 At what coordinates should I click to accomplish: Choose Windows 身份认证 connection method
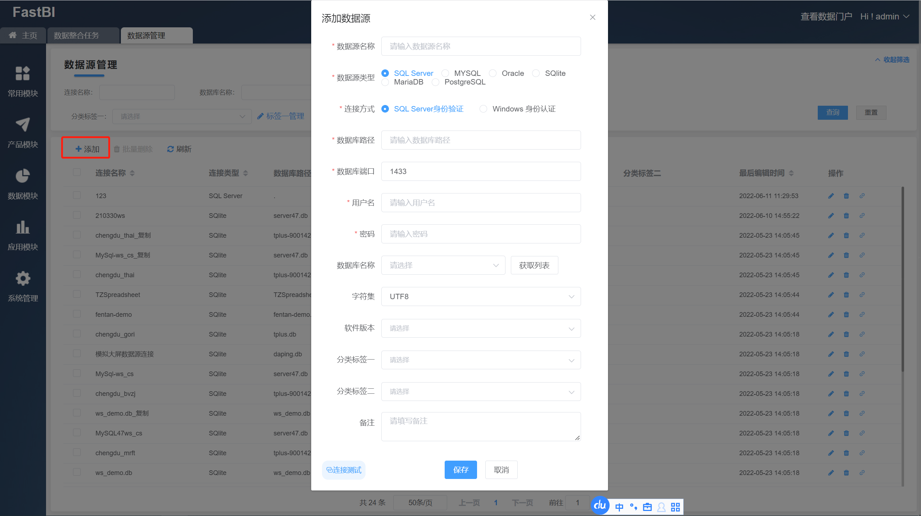point(484,109)
